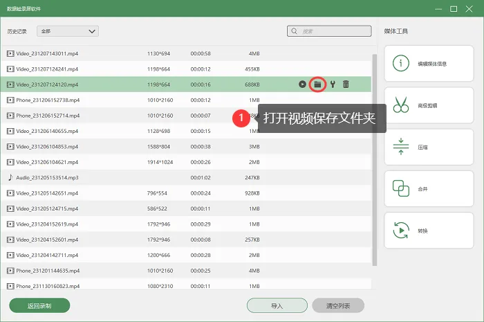The image size is (484, 322).
Task: Select Video_231204142711.mp4 row
Action: pos(186,255)
